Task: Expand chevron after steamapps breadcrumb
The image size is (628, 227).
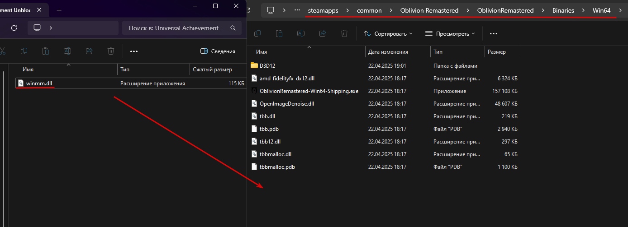Action: point(348,10)
